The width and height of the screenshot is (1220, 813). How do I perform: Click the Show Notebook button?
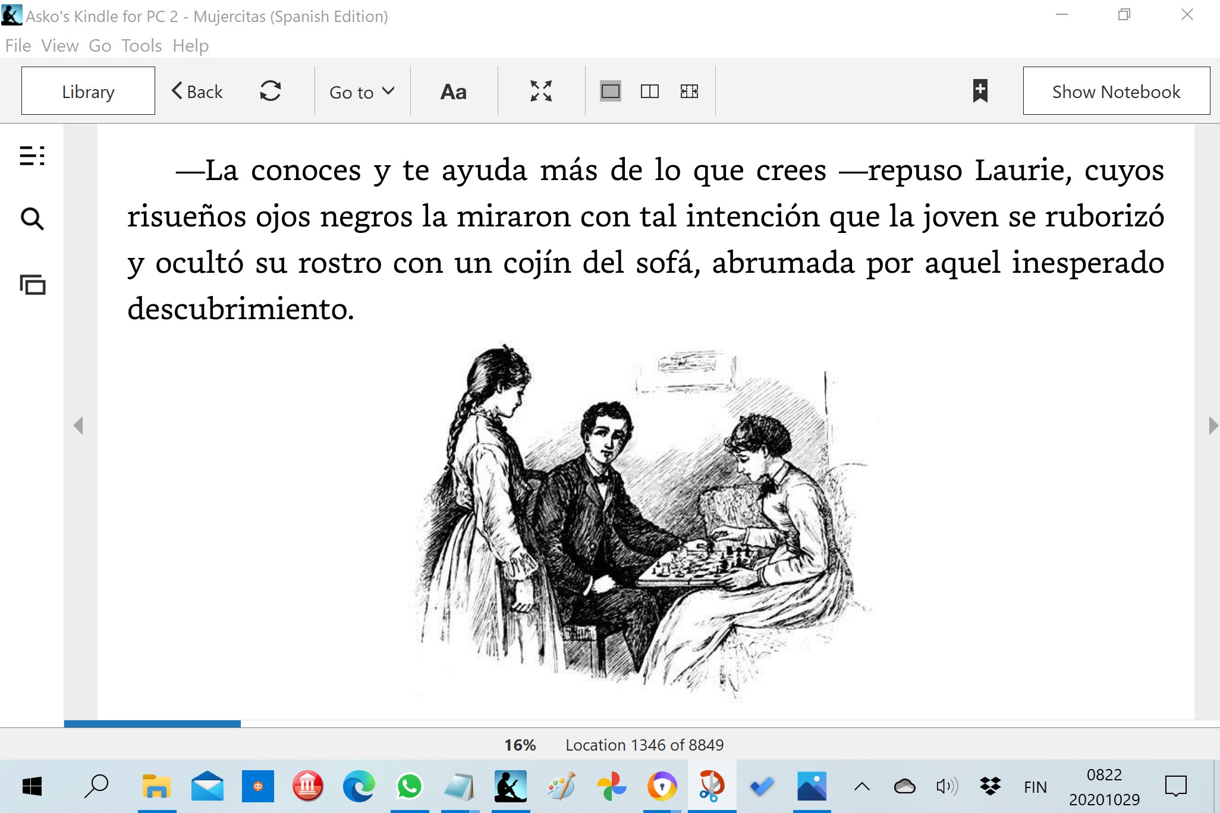(1116, 91)
